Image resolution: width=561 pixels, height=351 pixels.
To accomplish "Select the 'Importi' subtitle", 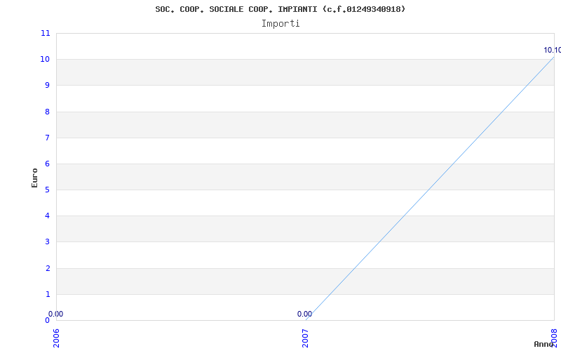I will coord(280,24).
